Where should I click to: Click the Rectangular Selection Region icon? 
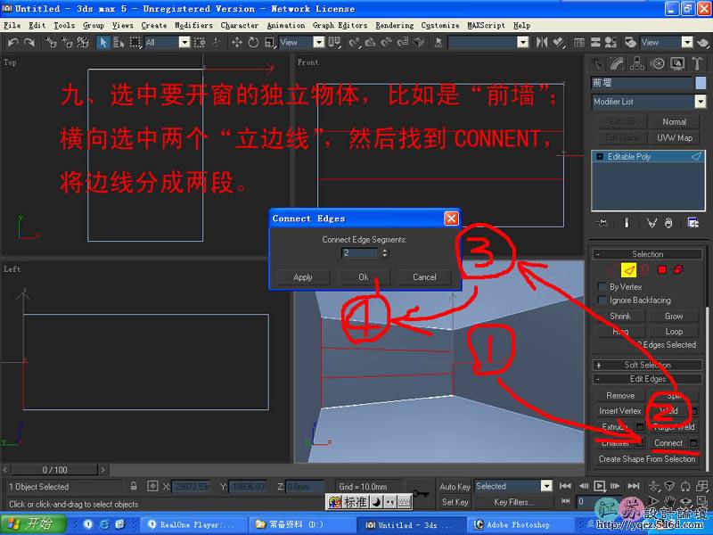coord(135,43)
